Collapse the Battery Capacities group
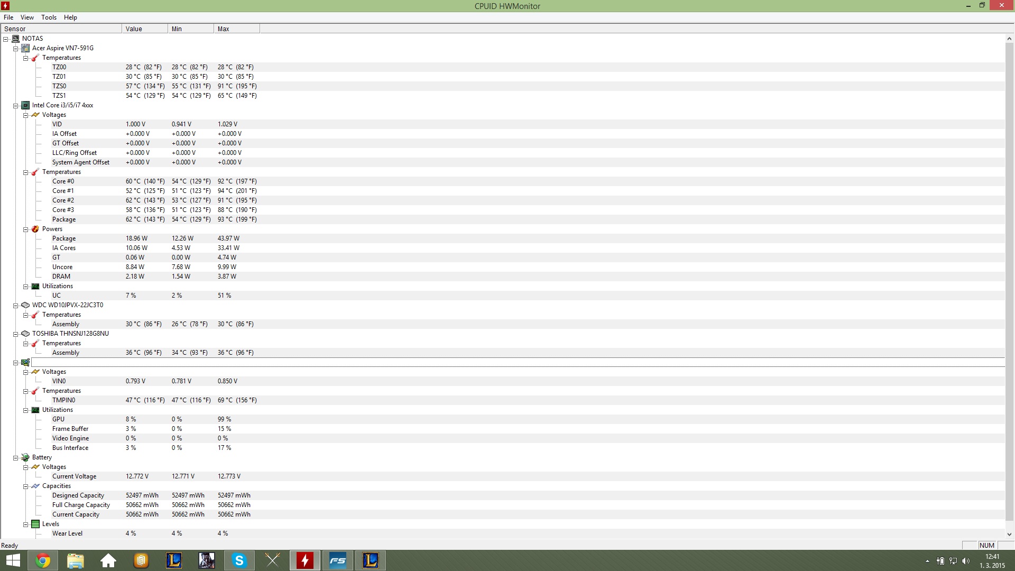1015x571 pixels. 25,486
